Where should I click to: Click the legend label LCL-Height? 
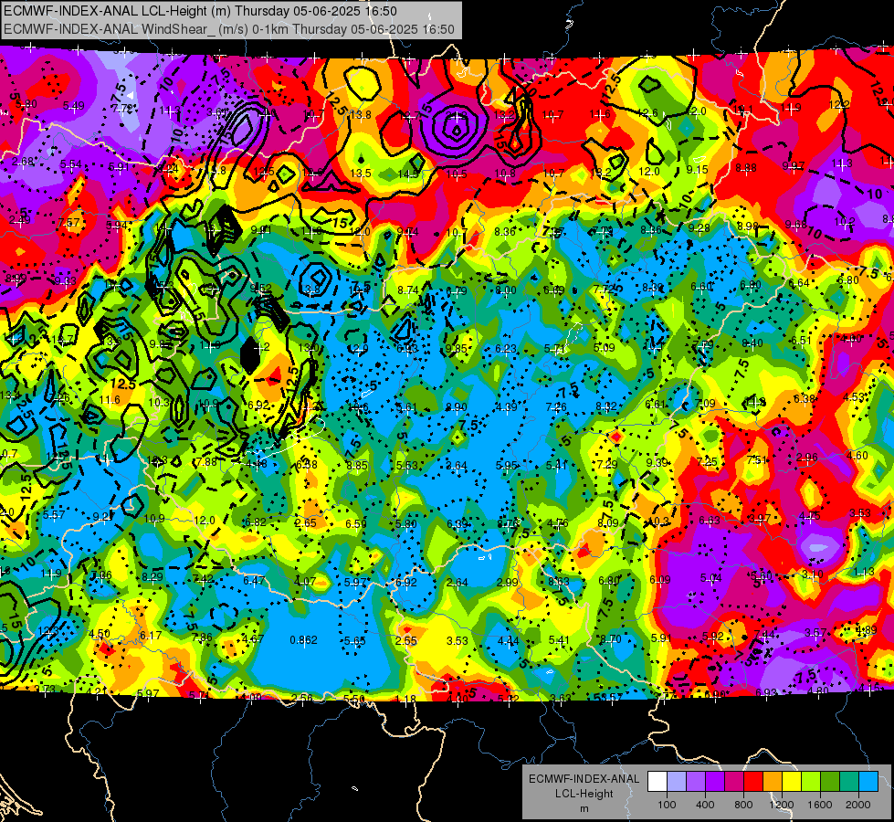click(584, 794)
